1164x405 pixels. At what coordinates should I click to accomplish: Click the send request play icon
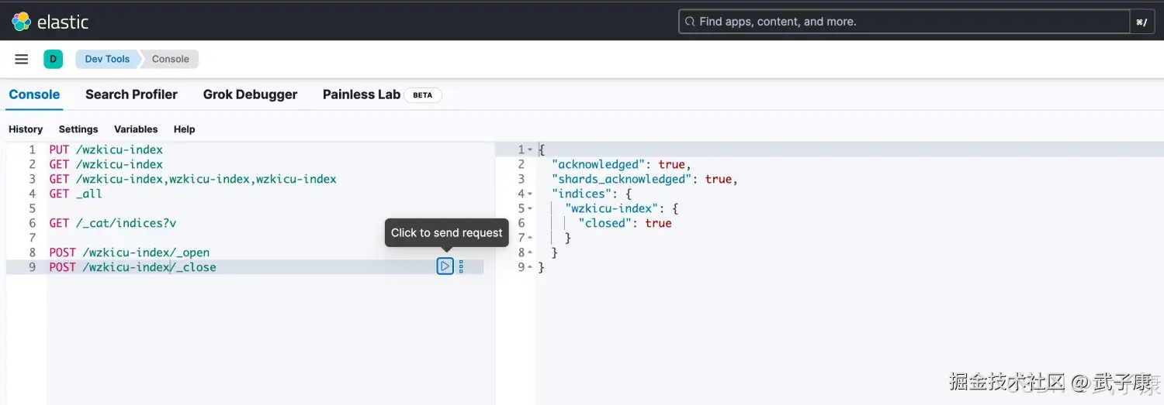(445, 266)
